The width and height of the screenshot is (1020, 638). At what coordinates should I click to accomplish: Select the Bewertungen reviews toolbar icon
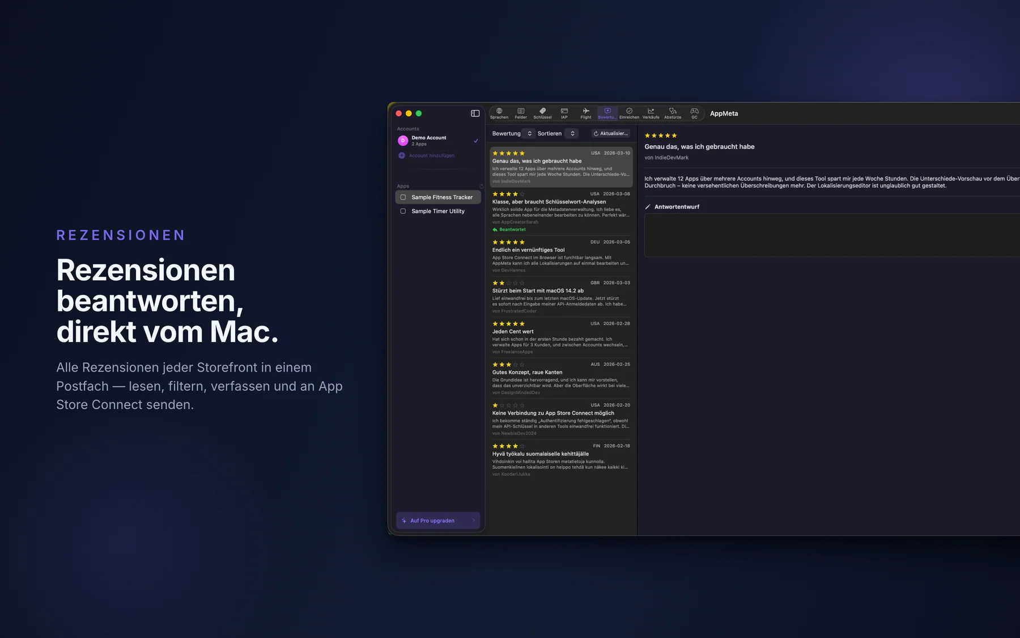coord(607,113)
